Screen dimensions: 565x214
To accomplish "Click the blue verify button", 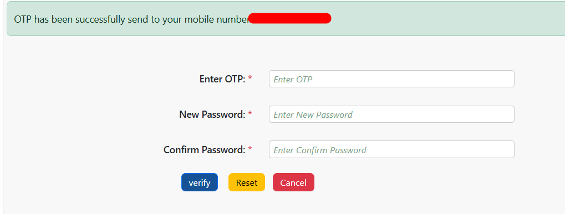I will pos(200,182).
